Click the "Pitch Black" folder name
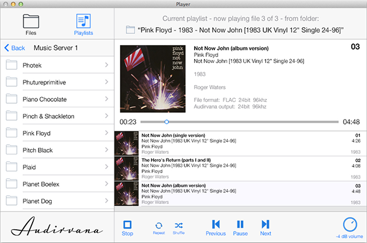Image resolution: width=367 pixels, height=243 pixels. [x=38, y=150]
